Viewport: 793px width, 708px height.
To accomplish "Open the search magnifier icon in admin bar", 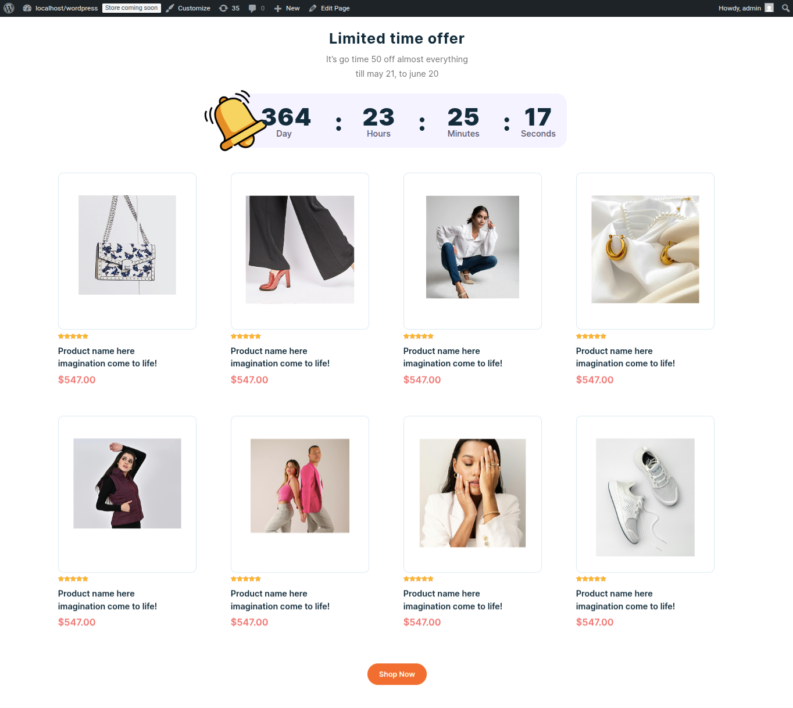I will tap(785, 8).
